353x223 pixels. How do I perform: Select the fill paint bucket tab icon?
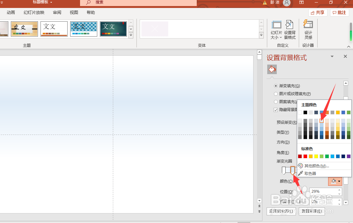click(272, 69)
